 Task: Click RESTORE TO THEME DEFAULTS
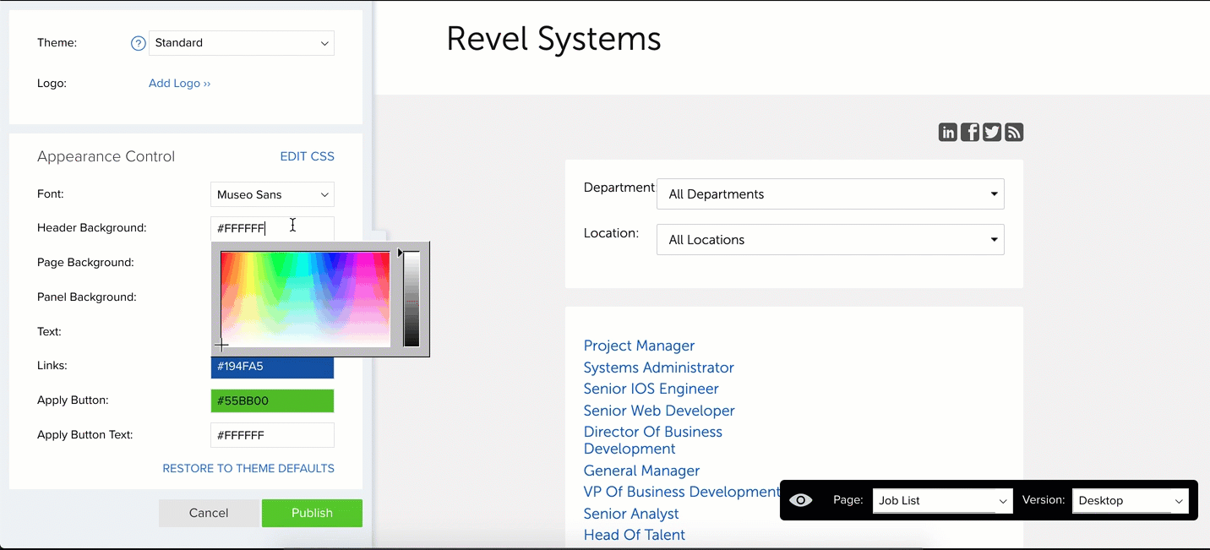tap(248, 468)
